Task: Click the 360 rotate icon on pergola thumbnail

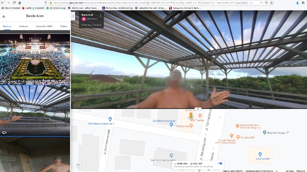Action: click(x=4, y=133)
